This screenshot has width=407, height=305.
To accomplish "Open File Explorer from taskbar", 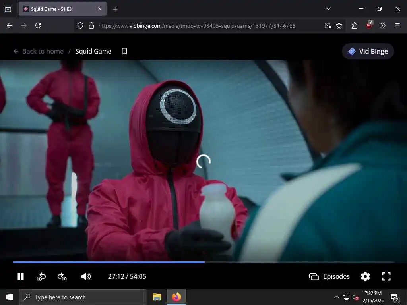I will 157,297.
